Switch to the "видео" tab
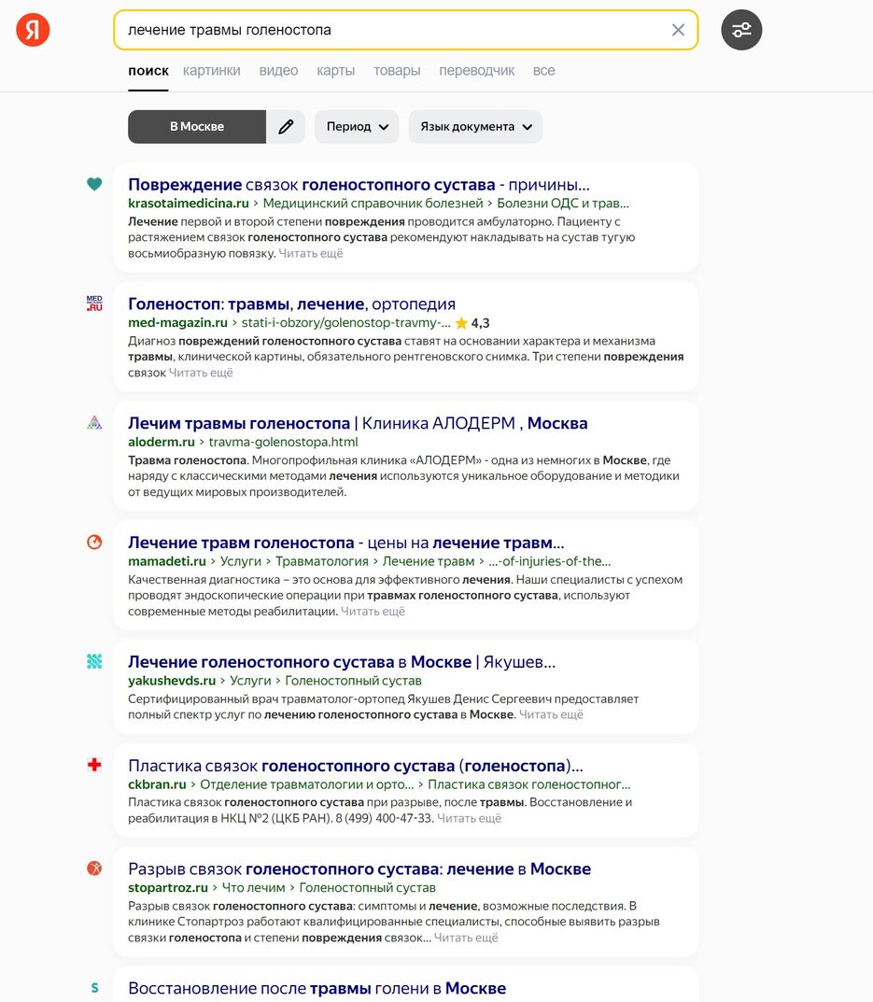Image resolution: width=873 pixels, height=1002 pixels. [x=278, y=71]
